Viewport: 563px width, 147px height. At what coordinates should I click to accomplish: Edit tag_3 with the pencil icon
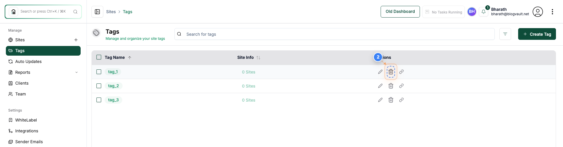point(380,100)
